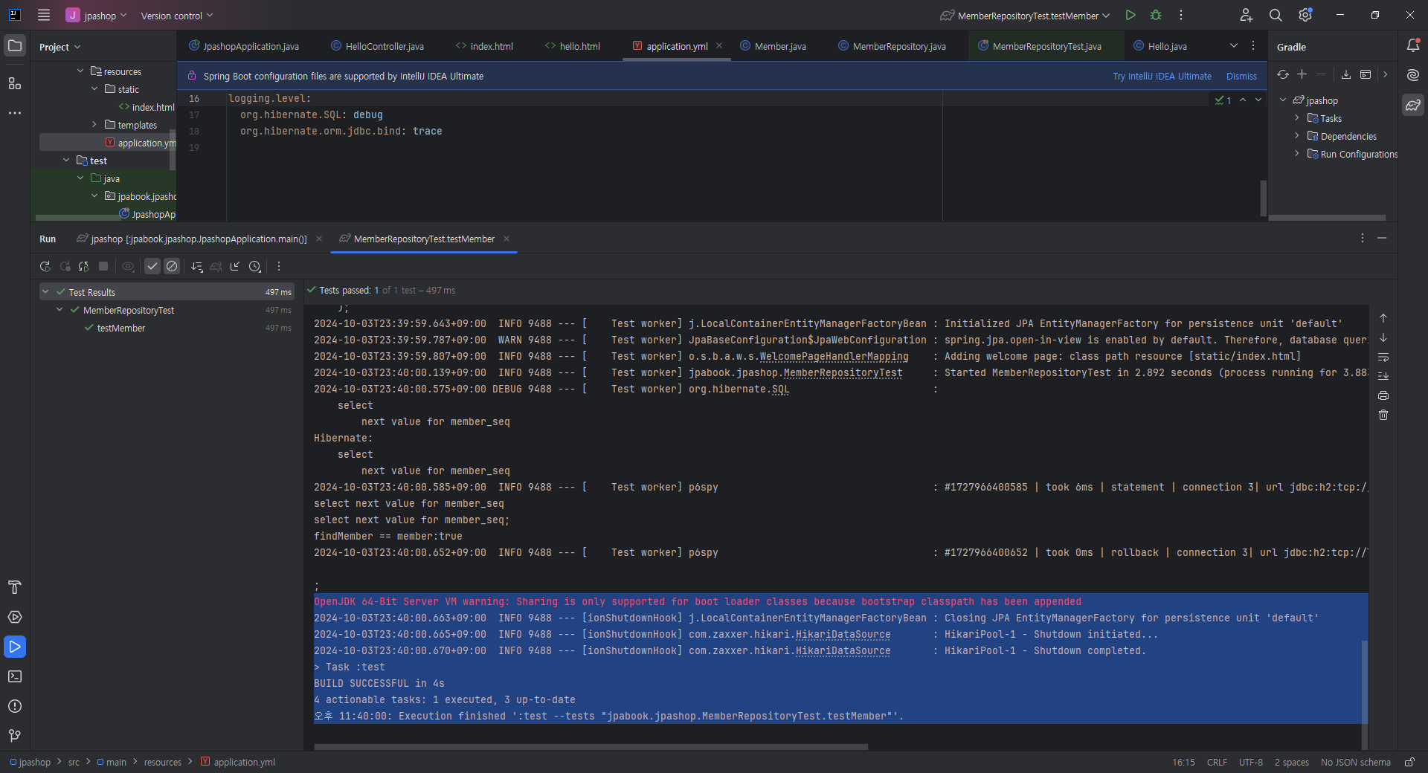Open the Member.java editor tab
The image size is (1428, 773).
point(773,46)
